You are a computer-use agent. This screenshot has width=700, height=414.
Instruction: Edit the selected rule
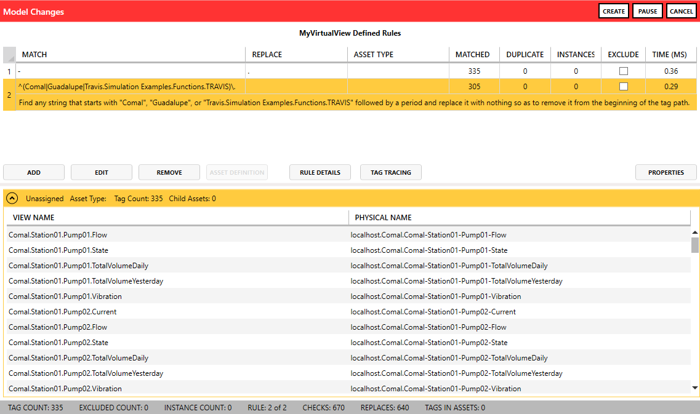[102, 172]
